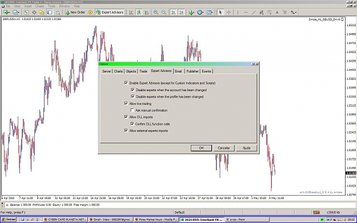Toggle Disable experts when account changed
Viewport: 357px width, 223px height.
coord(133,90)
